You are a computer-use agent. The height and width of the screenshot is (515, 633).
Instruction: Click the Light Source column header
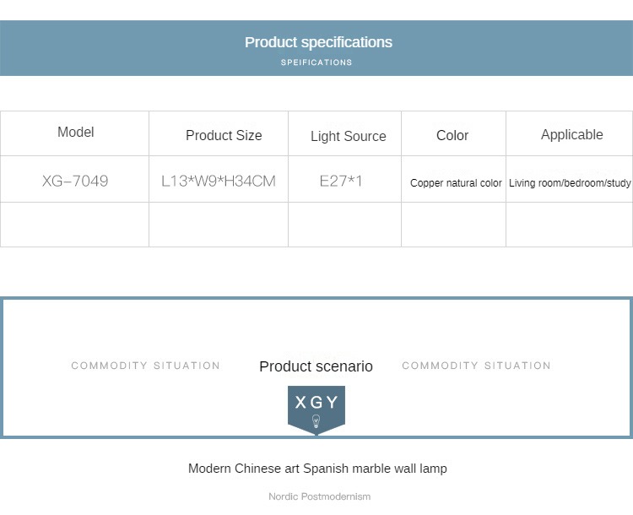(x=348, y=137)
